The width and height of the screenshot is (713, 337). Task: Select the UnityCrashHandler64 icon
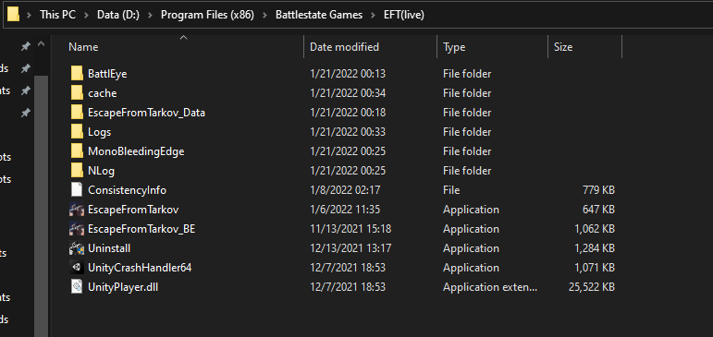[77, 268]
